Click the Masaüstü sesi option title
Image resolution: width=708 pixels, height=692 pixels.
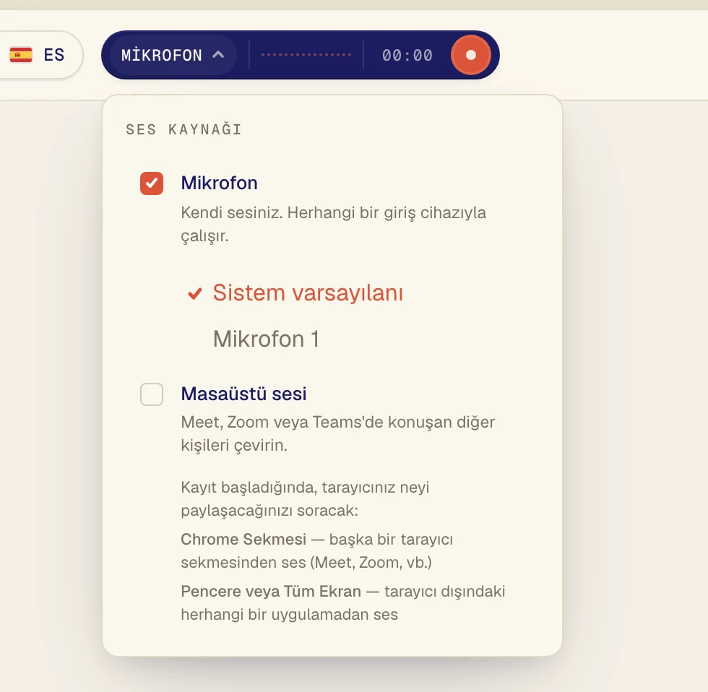(244, 394)
